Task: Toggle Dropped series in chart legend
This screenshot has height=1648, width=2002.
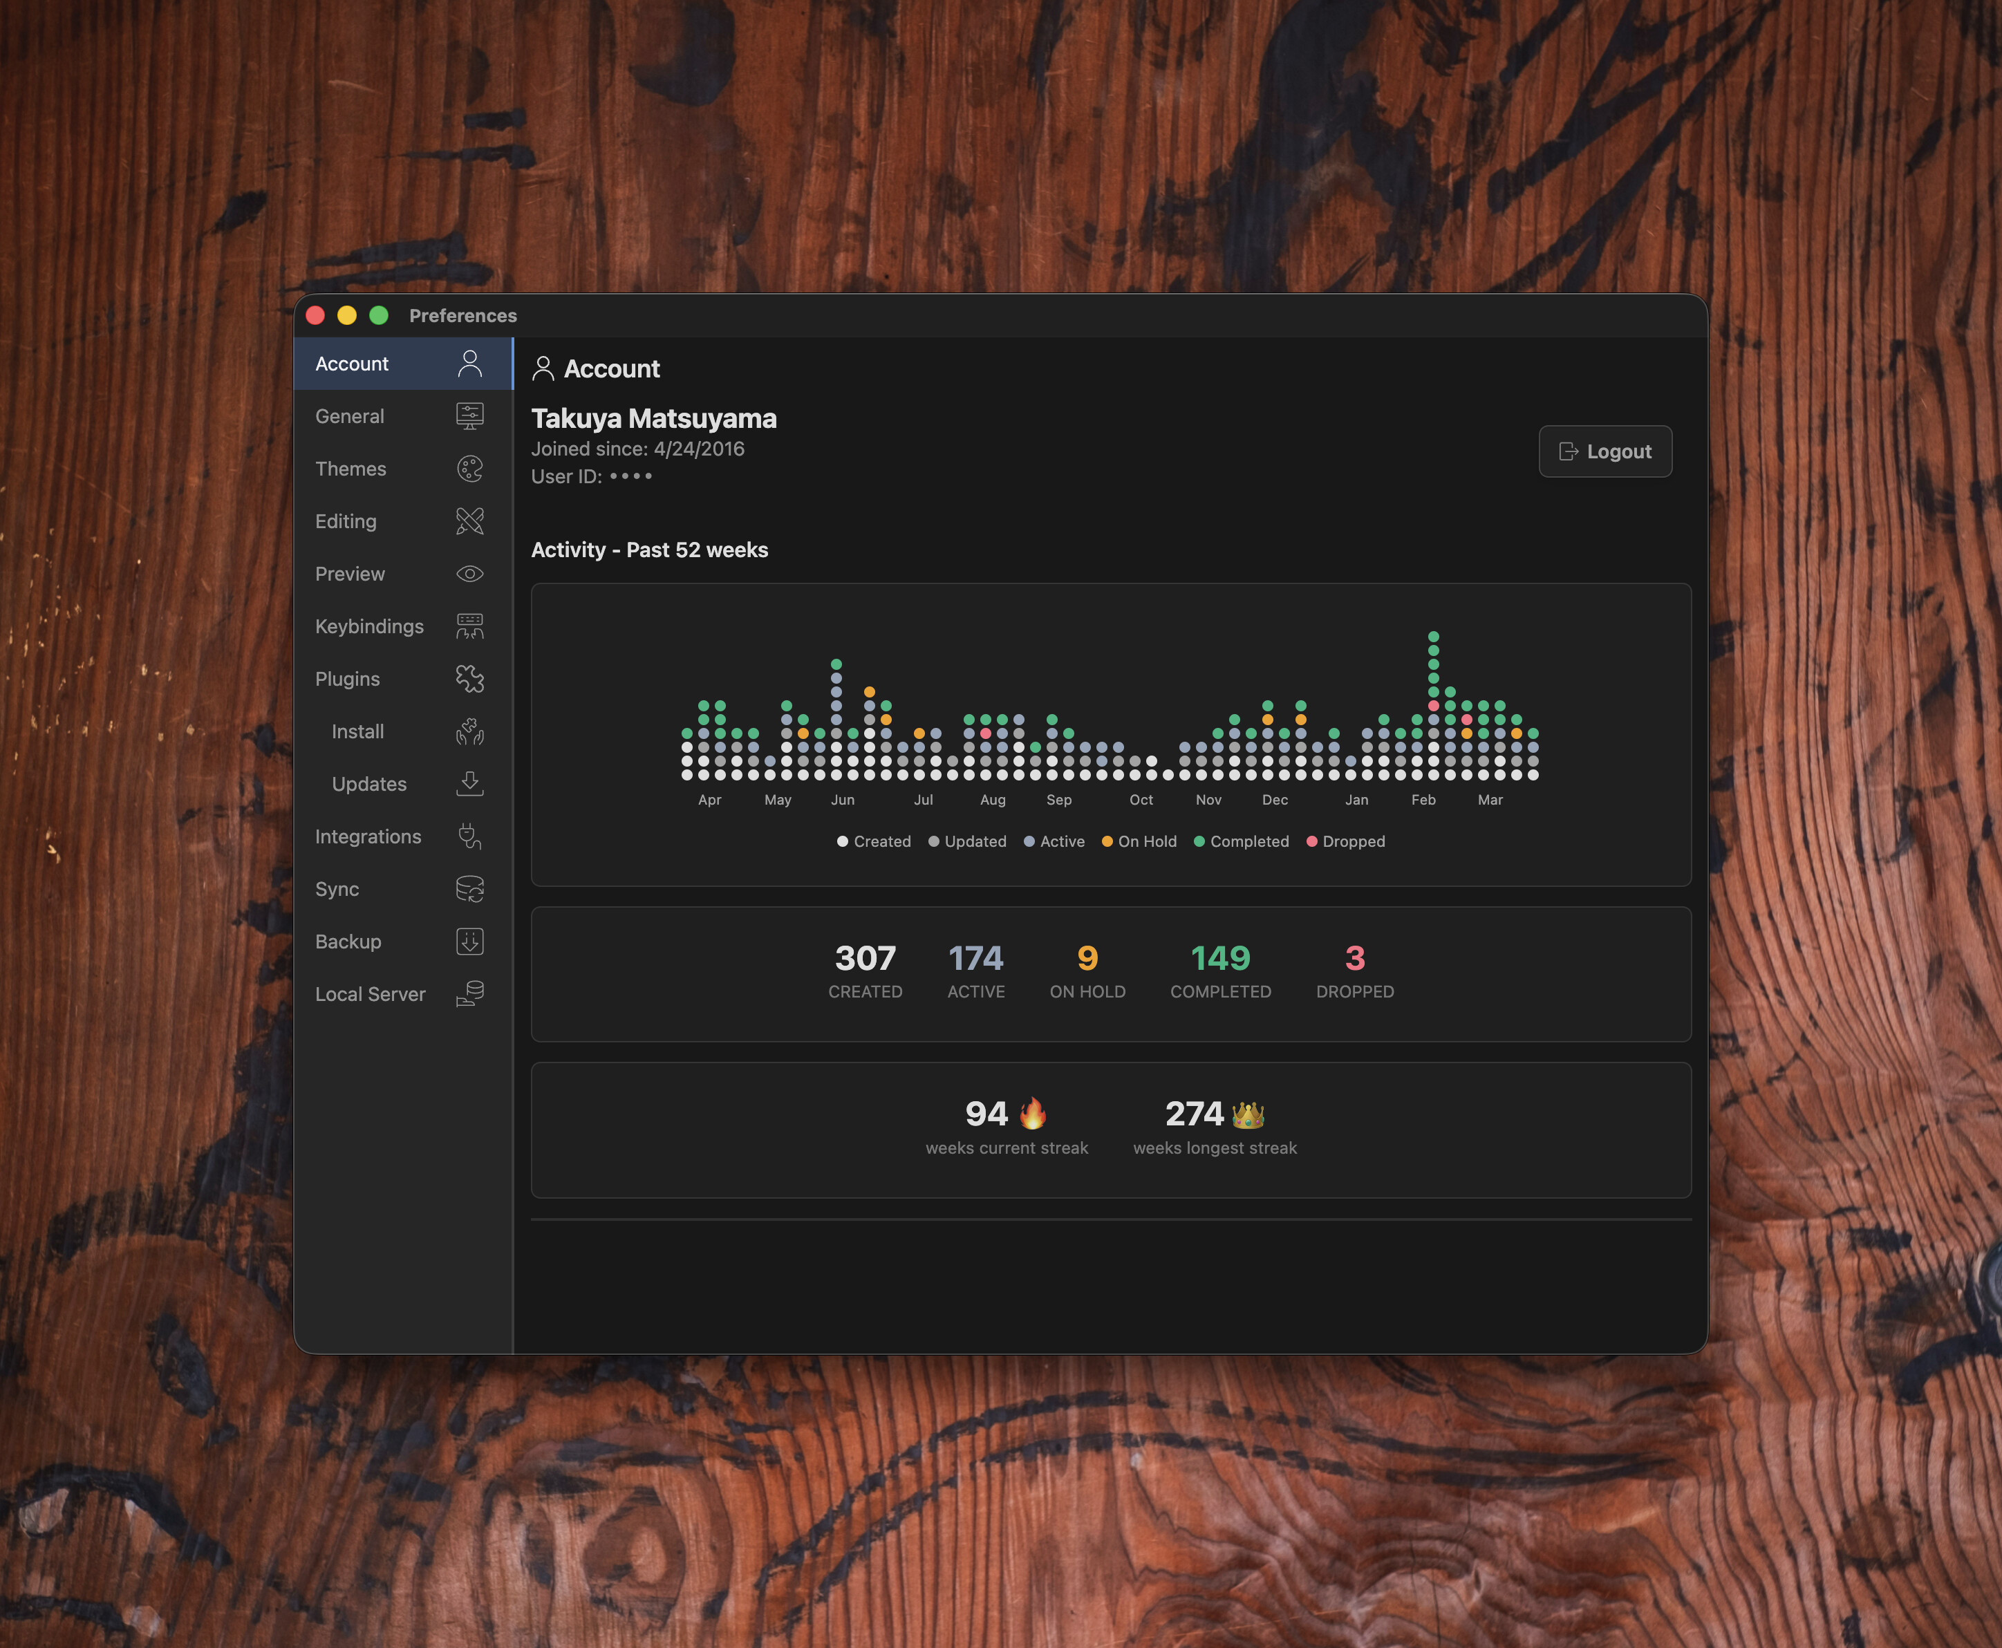Action: [x=1353, y=841]
